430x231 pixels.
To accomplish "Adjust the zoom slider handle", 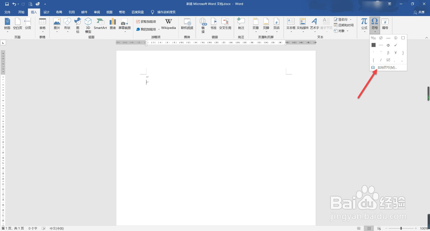I will (x=401, y=228).
